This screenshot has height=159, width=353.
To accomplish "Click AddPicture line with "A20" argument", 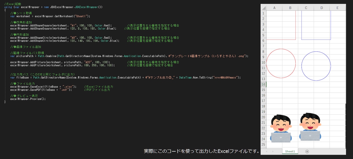I will [x=60, y=62].
